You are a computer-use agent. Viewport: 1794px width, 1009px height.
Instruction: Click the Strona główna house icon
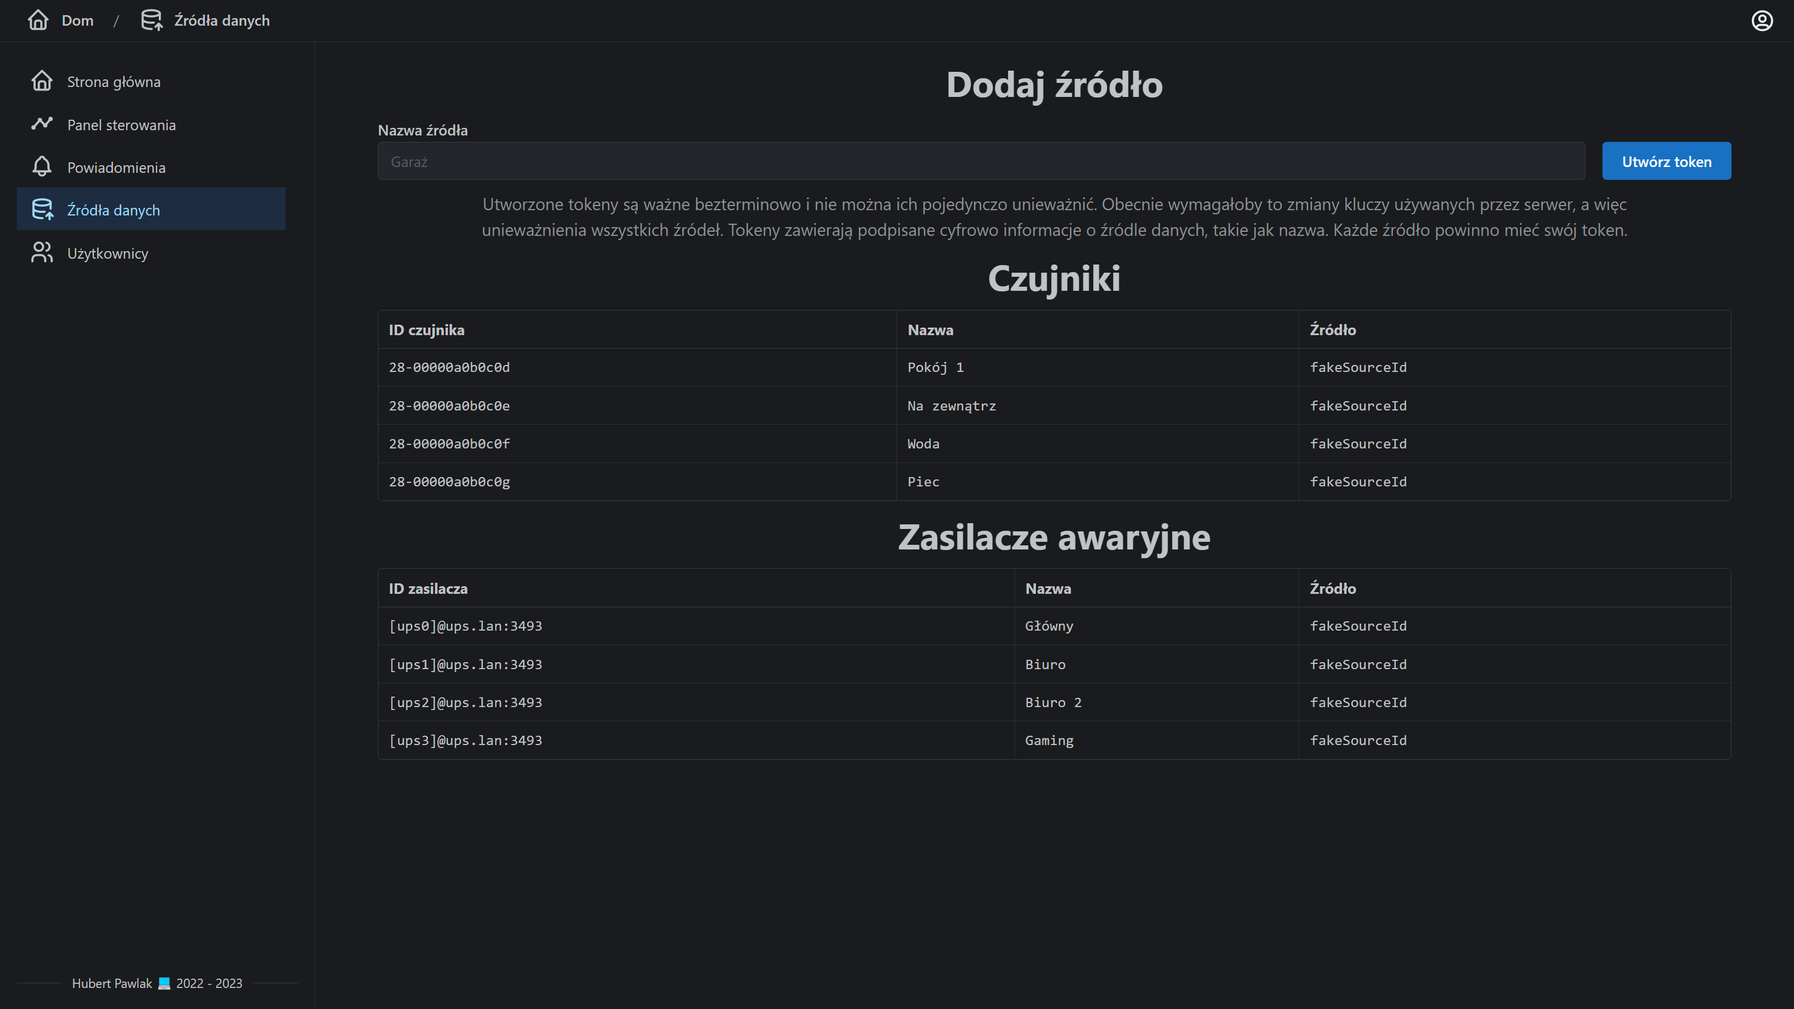coord(42,82)
